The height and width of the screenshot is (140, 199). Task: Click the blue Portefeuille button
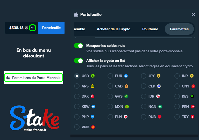[51, 28]
